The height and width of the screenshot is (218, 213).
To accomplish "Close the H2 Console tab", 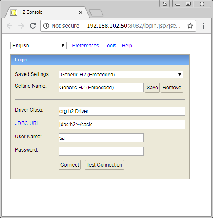I will [x=81, y=12].
